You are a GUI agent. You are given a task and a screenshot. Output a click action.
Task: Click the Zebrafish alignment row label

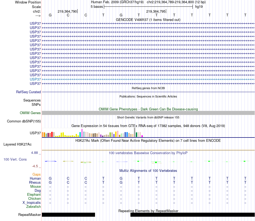34,207
